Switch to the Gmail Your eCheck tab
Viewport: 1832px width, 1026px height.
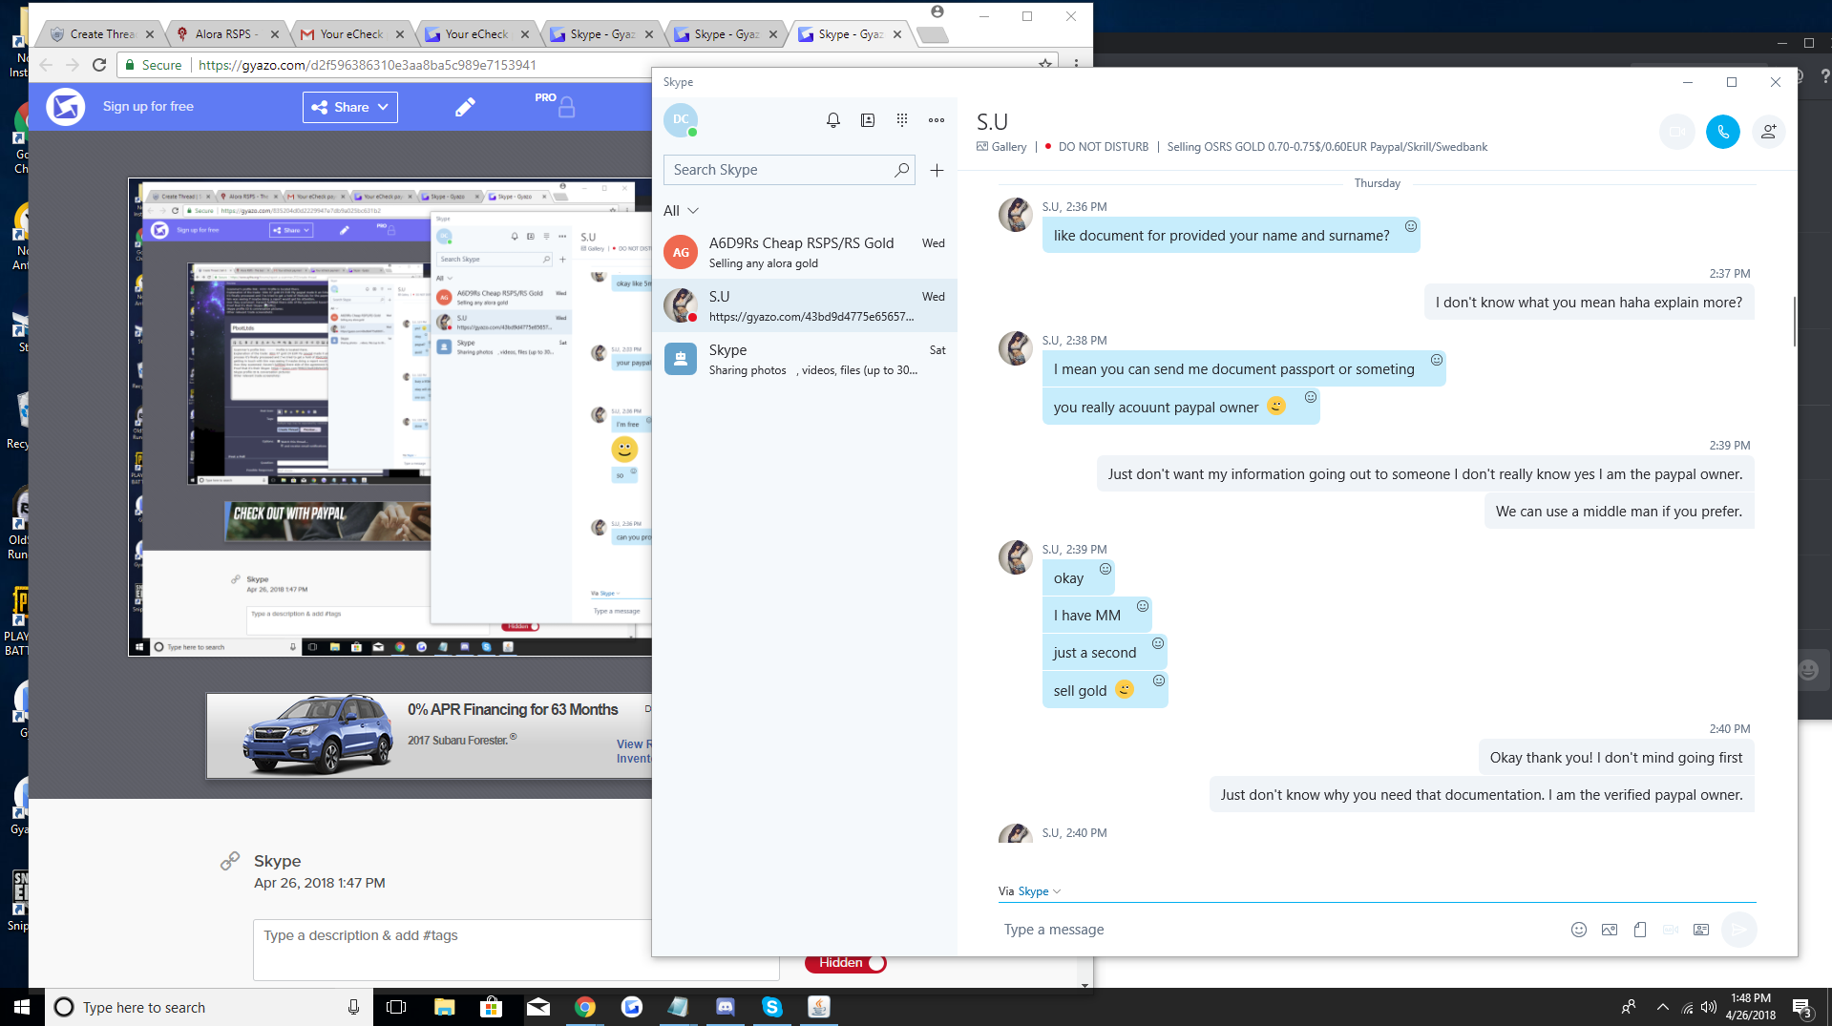tap(352, 34)
